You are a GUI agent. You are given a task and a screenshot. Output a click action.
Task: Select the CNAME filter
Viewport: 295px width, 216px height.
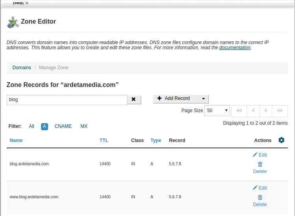(63, 126)
